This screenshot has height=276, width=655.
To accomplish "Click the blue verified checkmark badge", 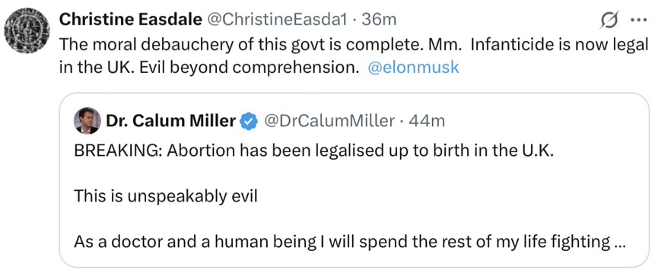I will [250, 122].
